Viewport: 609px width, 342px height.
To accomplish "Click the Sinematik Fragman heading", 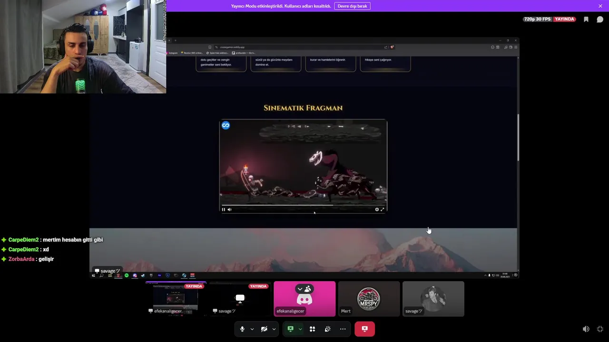I will click(x=303, y=108).
